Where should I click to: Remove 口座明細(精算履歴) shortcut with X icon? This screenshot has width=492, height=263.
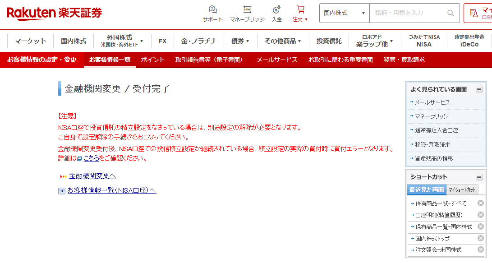481,215
